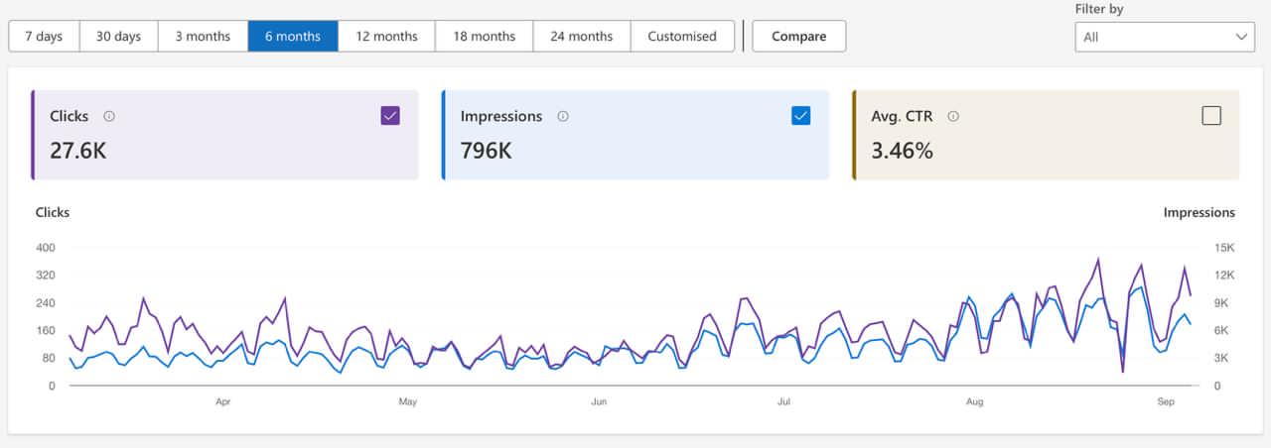The width and height of the screenshot is (1271, 448).
Task: Select the 30 days range tab
Action: pyautogui.click(x=118, y=37)
